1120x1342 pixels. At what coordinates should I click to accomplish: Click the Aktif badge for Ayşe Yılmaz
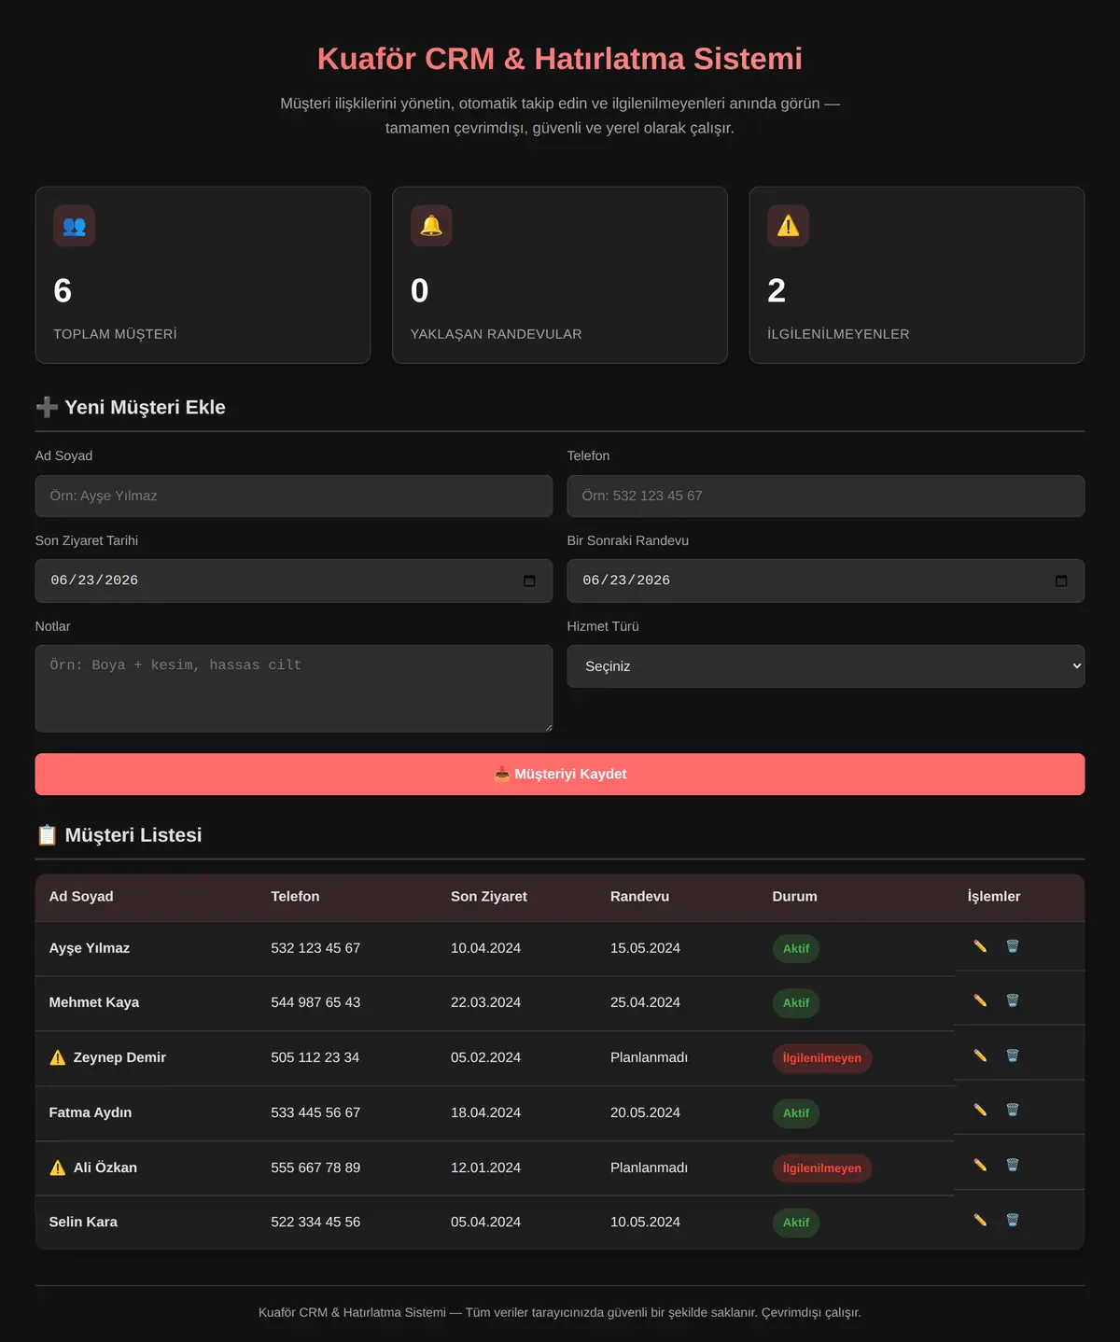(796, 948)
